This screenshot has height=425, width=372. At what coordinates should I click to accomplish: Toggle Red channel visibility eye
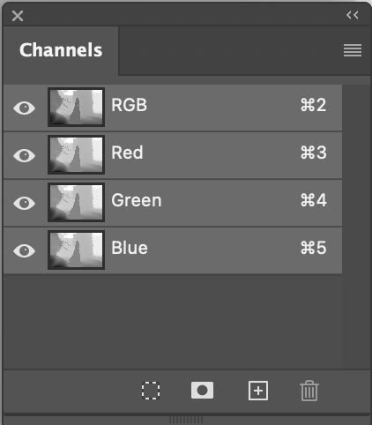pyautogui.click(x=25, y=155)
